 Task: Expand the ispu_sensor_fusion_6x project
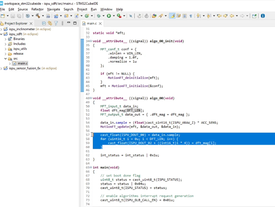click(x=1, y=68)
